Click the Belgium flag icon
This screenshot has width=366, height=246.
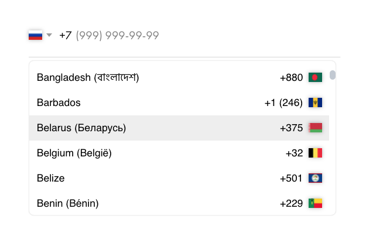[x=315, y=153]
